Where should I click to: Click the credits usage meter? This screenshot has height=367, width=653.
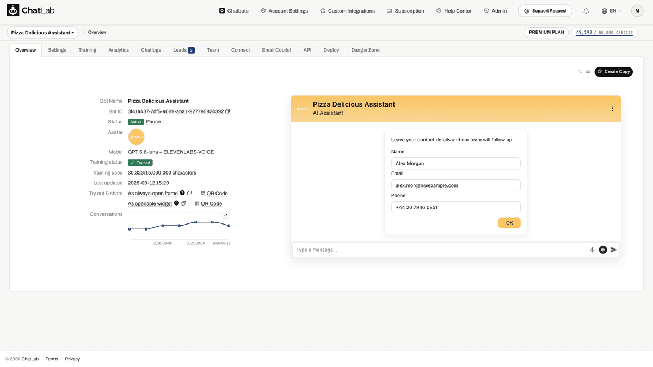[604, 33]
